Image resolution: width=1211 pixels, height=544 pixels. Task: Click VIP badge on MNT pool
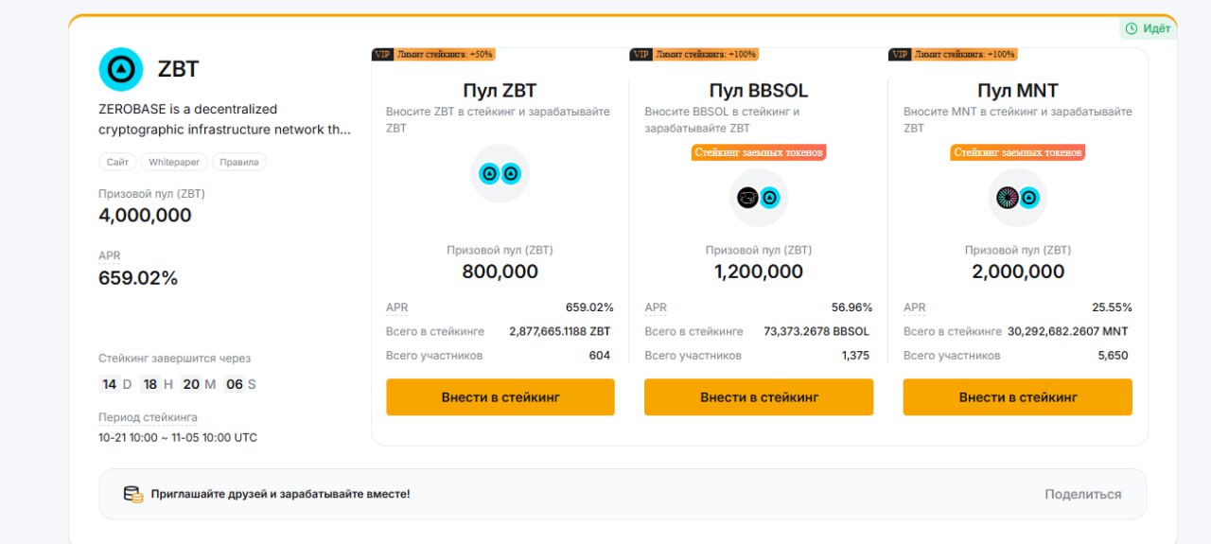point(900,55)
